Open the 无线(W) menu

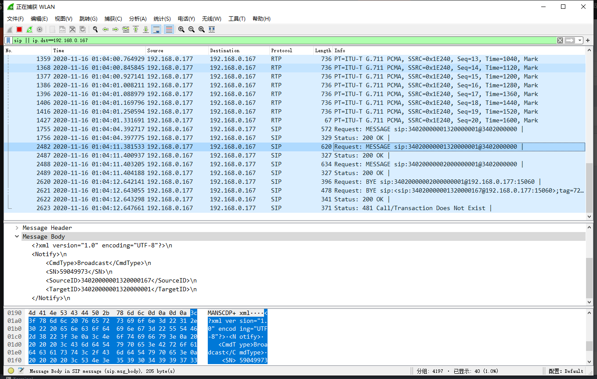[211, 18]
